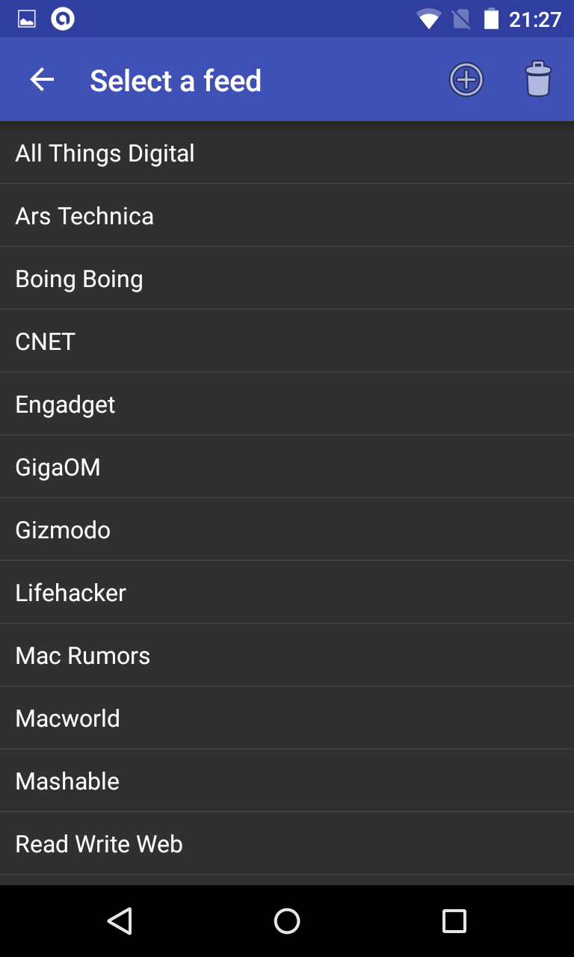
Task: Open recent apps square button
Action: tap(454, 921)
